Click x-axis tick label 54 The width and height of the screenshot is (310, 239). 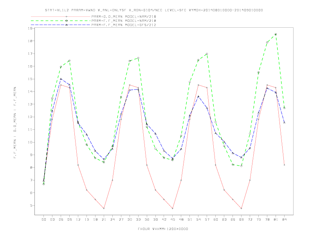198,219
